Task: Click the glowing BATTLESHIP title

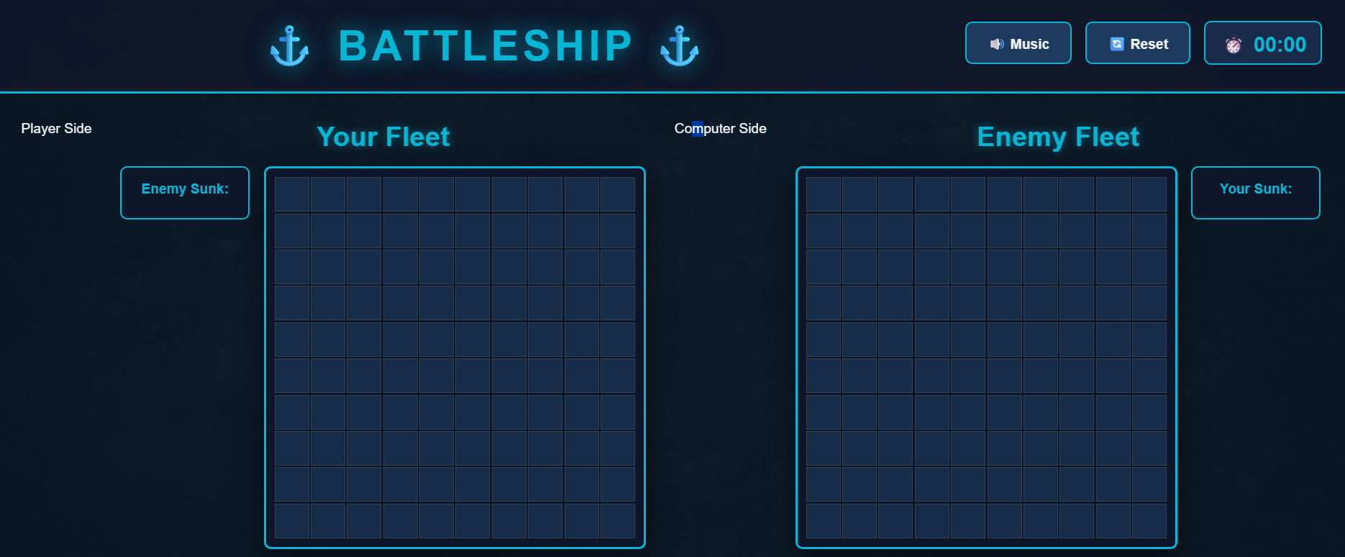Action: [483, 45]
